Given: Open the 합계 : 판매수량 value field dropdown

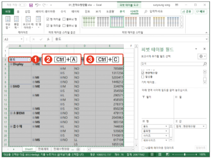Looking at the screenshot, I should coord(204,126).
